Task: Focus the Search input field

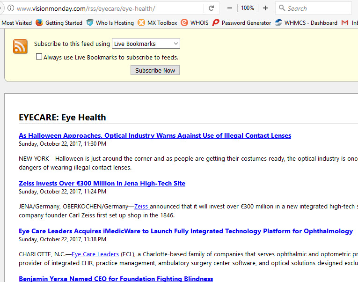Action: [314, 8]
